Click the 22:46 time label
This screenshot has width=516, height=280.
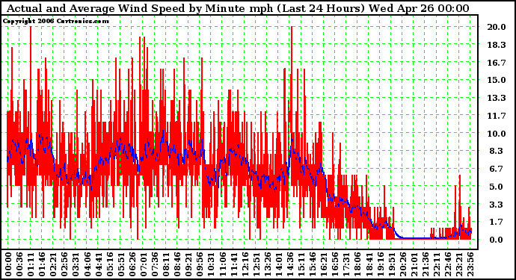pos(447,264)
